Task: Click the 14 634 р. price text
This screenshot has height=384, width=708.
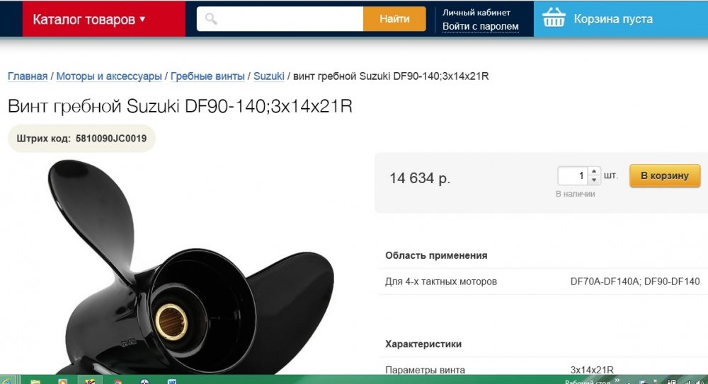Action: coord(420,178)
